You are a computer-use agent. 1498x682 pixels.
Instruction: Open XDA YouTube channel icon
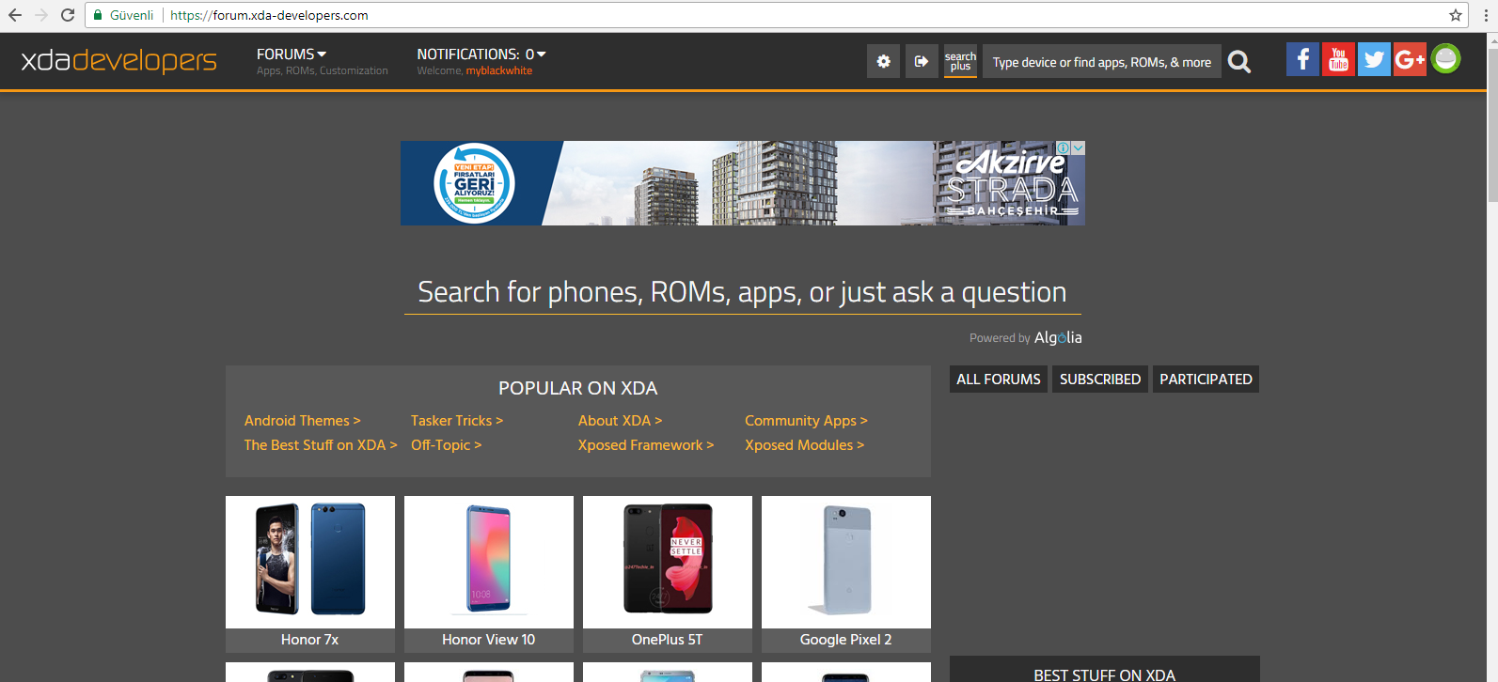1338,59
